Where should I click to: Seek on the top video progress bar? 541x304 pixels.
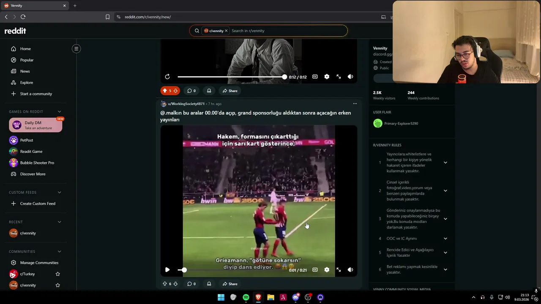231,77
